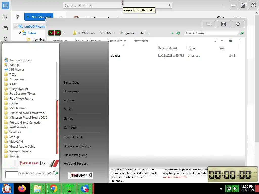Click Programs breadcrumb in the address bar
259x194 pixels.
coord(127,33)
